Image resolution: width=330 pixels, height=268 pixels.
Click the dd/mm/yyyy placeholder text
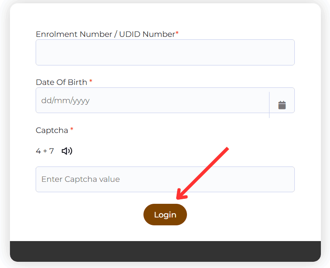click(x=66, y=101)
